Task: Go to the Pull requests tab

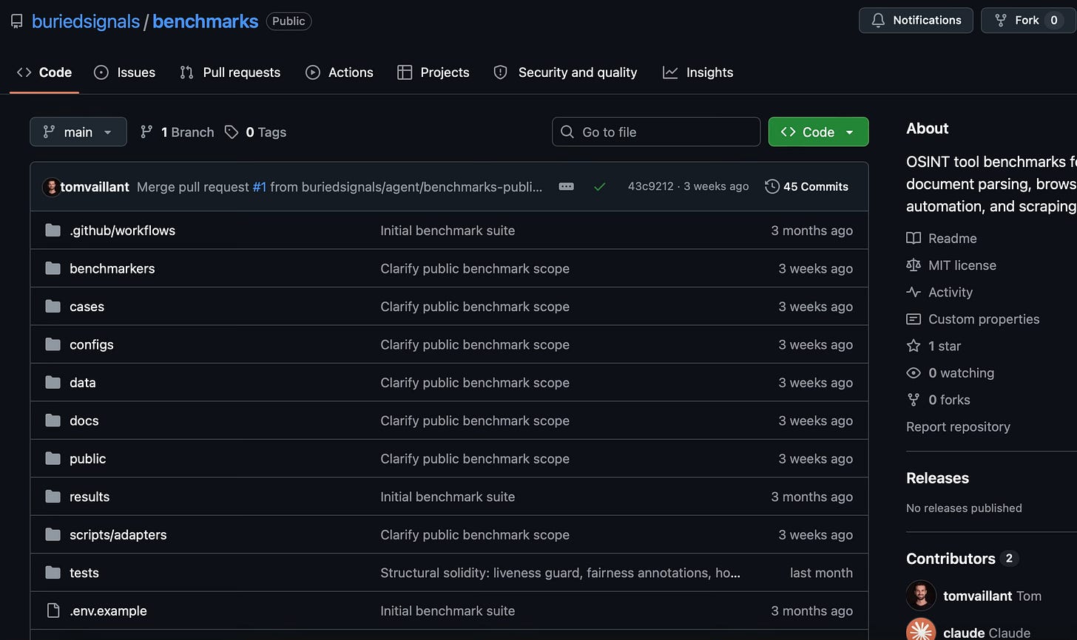Action: point(230,72)
